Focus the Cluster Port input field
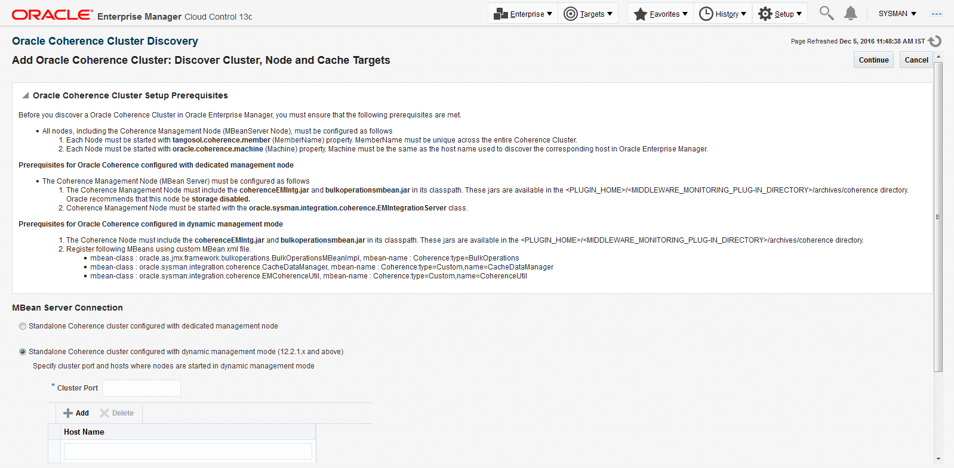 coord(141,388)
